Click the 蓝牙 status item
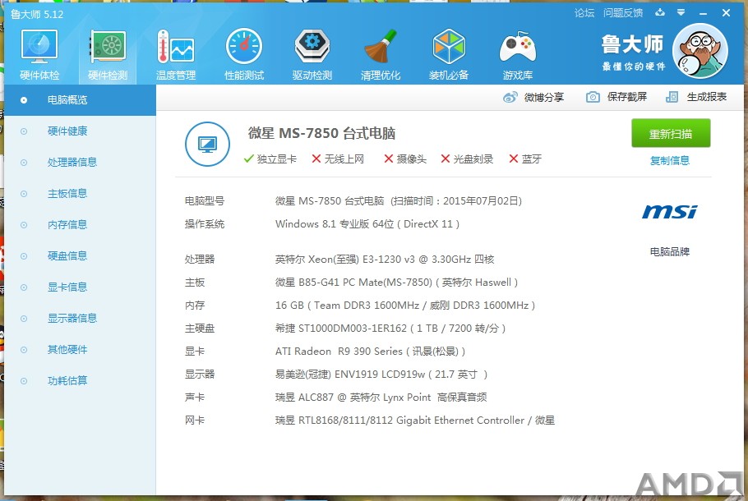Screen dimensions: 748x501 (525, 159)
